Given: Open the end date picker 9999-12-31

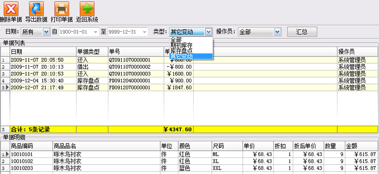Looking at the screenshot, I should (128, 32).
